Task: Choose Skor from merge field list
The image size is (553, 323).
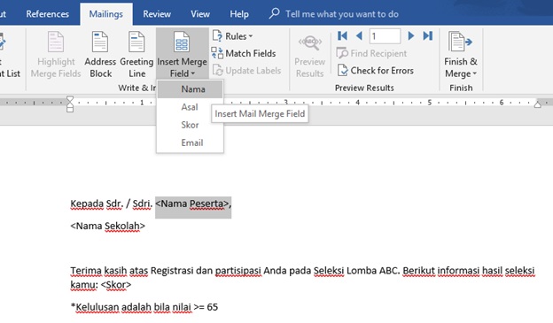Action: tap(190, 125)
